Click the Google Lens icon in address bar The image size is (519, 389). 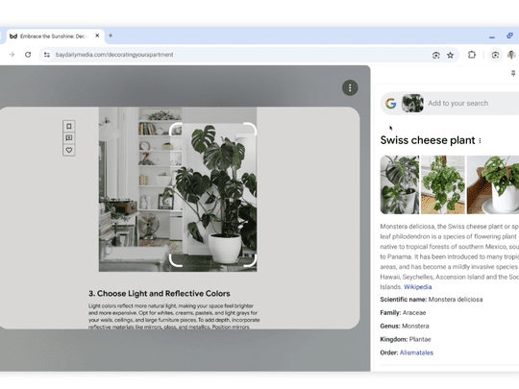(436, 56)
